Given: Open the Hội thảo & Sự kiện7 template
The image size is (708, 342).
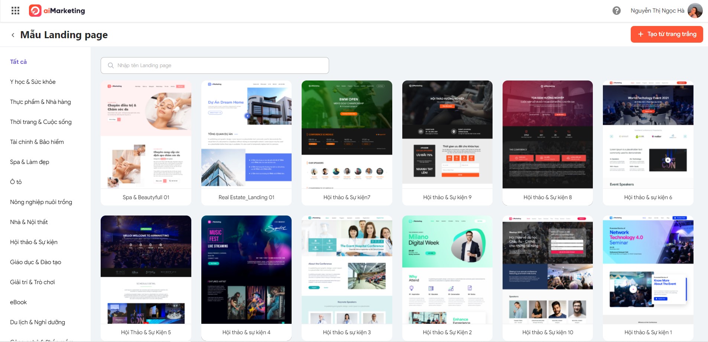Looking at the screenshot, I should tap(347, 143).
